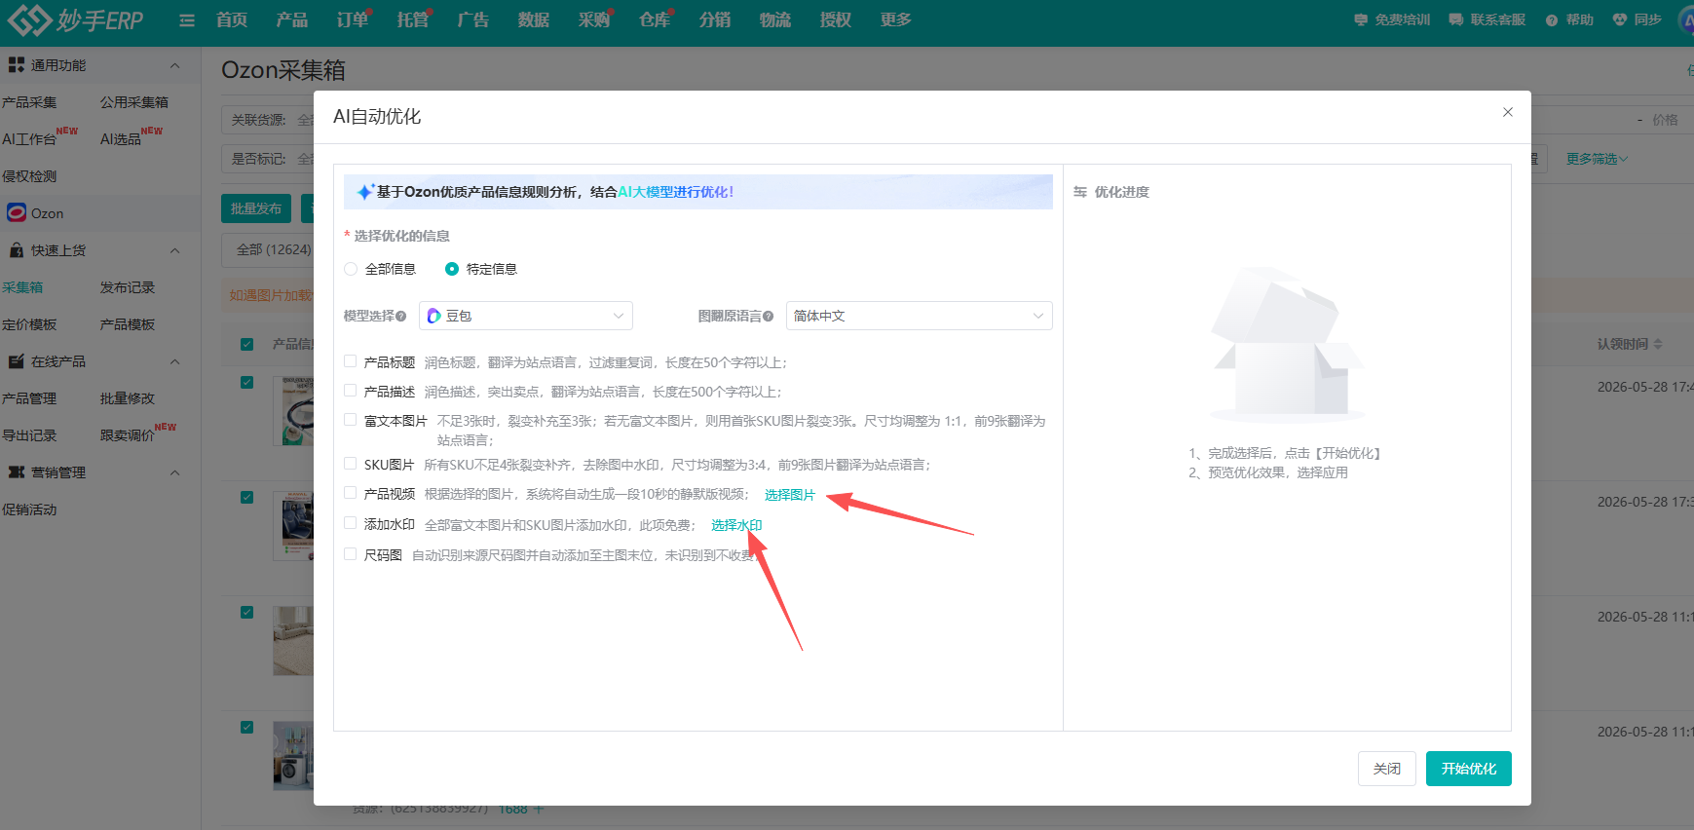Open 公用采集箱 in sidebar
Image resolution: width=1694 pixels, height=830 pixels.
(x=134, y=102)
